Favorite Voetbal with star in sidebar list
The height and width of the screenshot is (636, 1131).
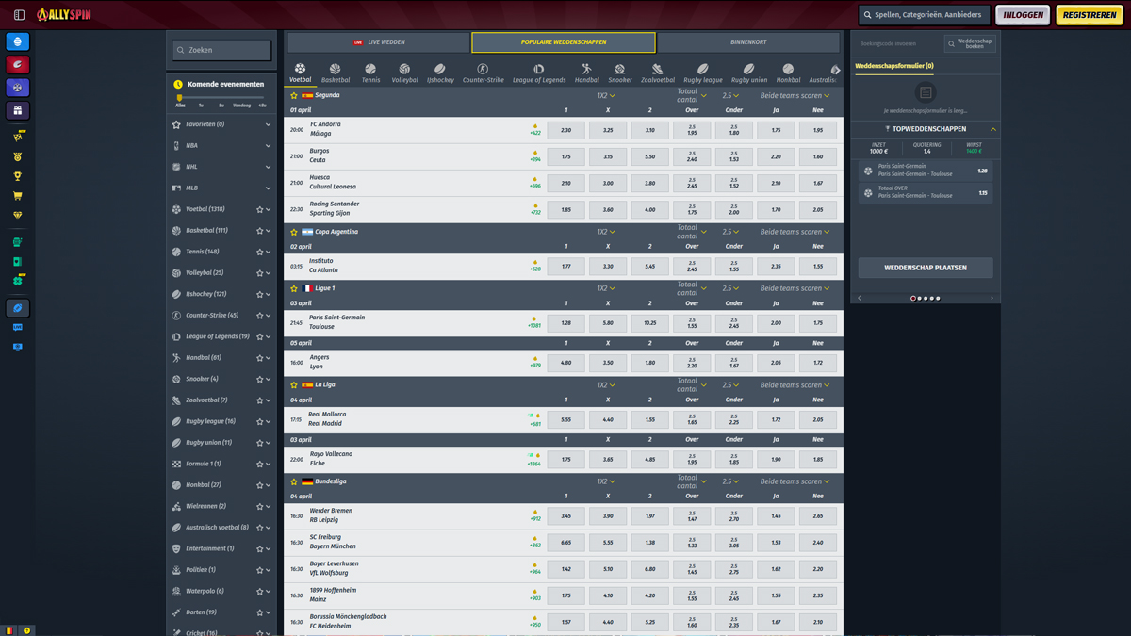tap(259, 209)
